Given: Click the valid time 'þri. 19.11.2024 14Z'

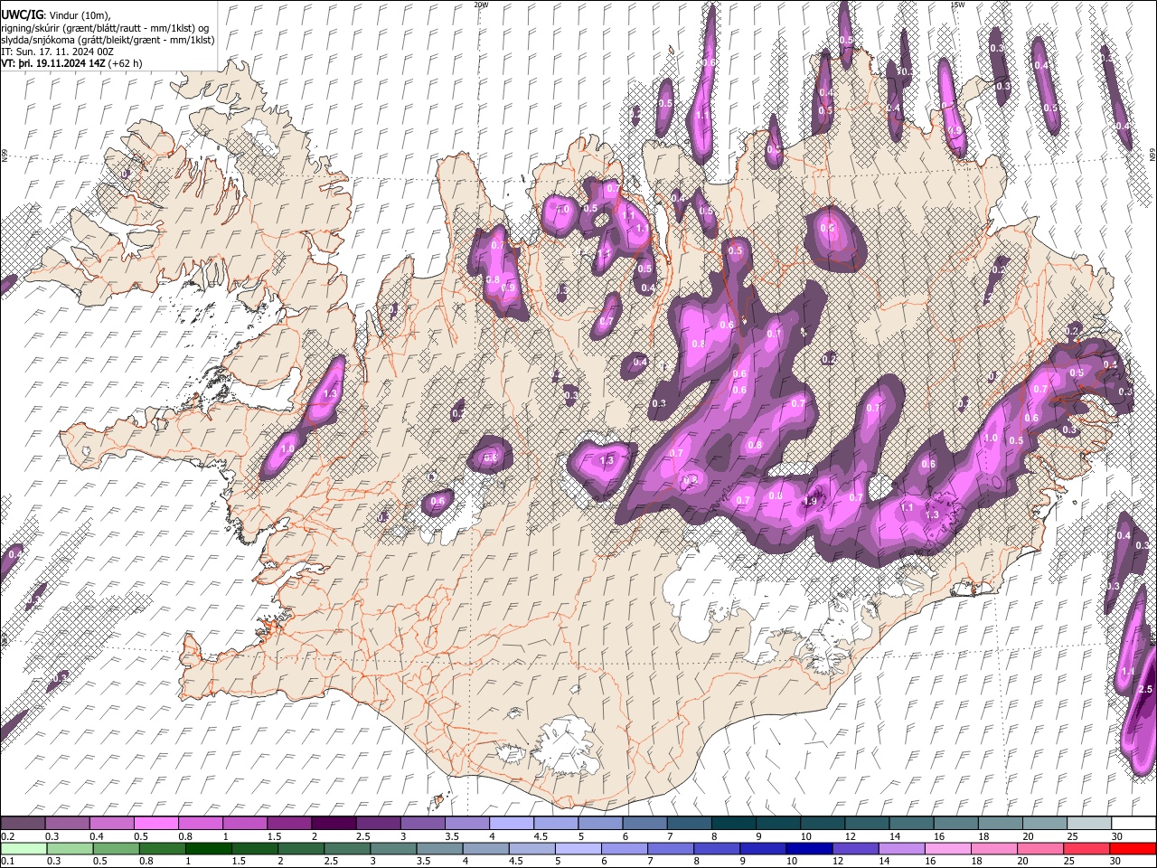Looking at the screenshot, I should point(63,64).
